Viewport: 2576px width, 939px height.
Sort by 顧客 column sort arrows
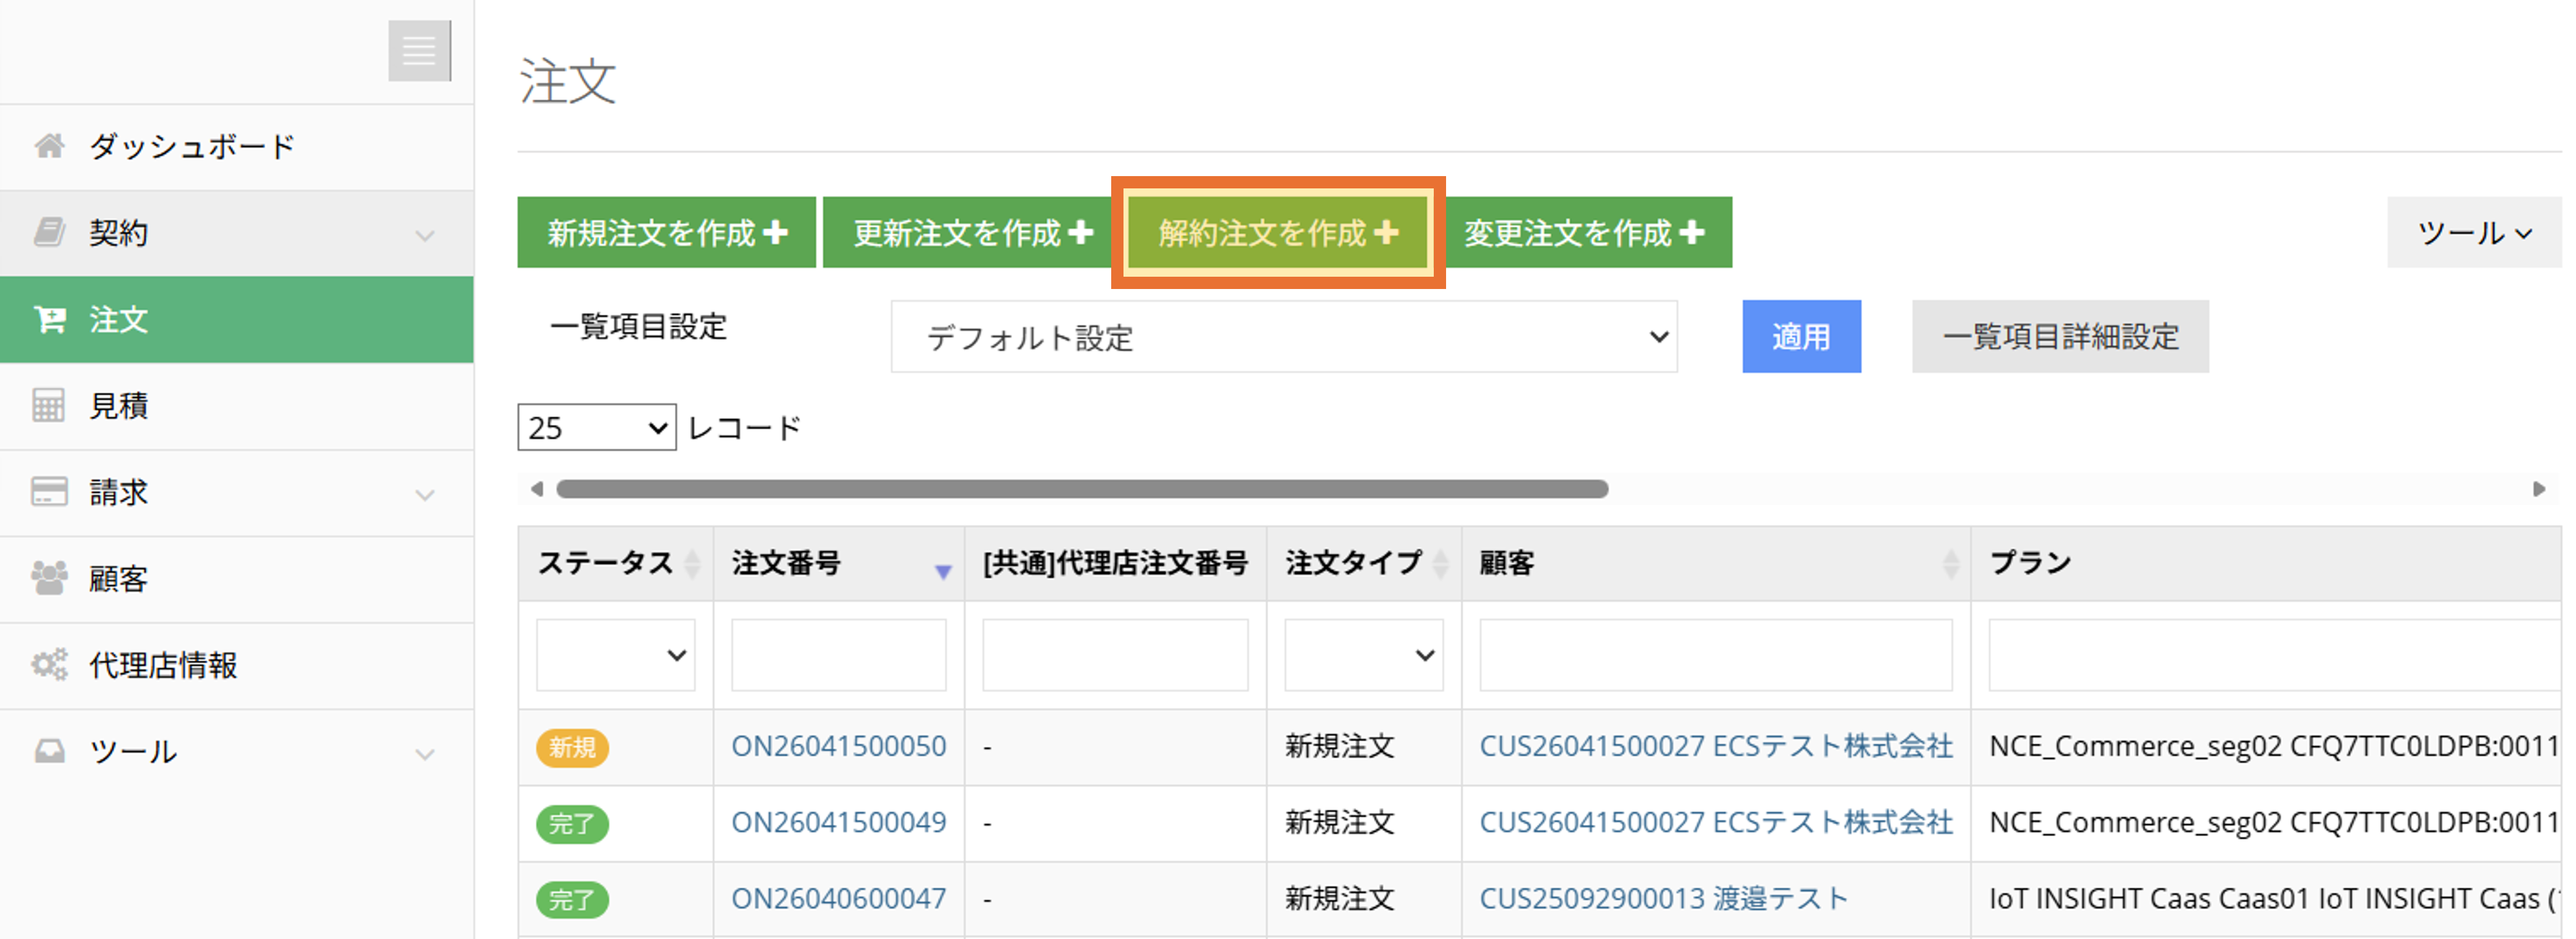1950,563
